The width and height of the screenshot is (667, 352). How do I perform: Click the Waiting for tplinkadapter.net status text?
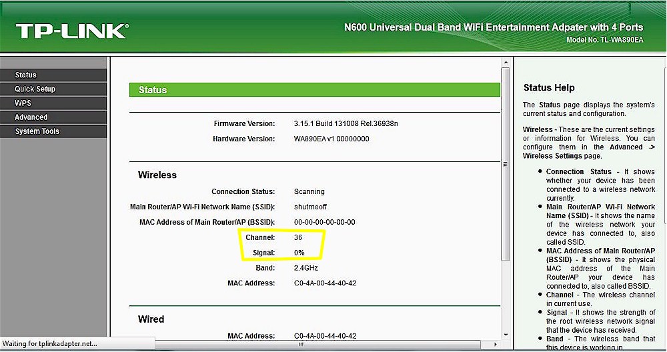coord(50,344)
